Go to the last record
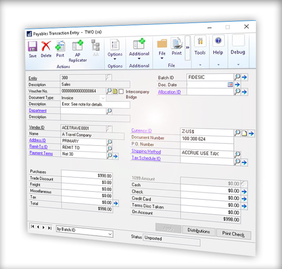Image resolution: width=282 pixels, height=269 pixels. 49,228
